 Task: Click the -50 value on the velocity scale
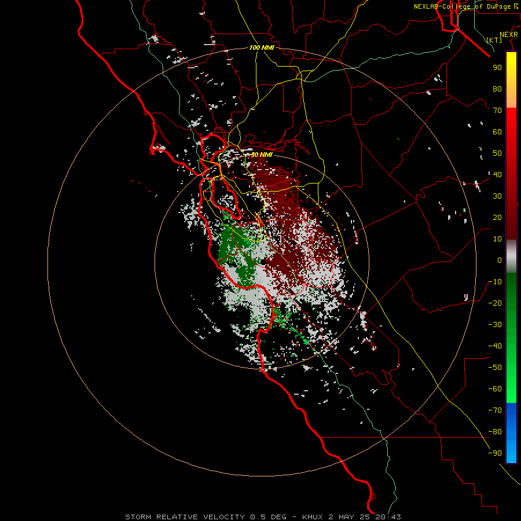[x=495, y=368]
